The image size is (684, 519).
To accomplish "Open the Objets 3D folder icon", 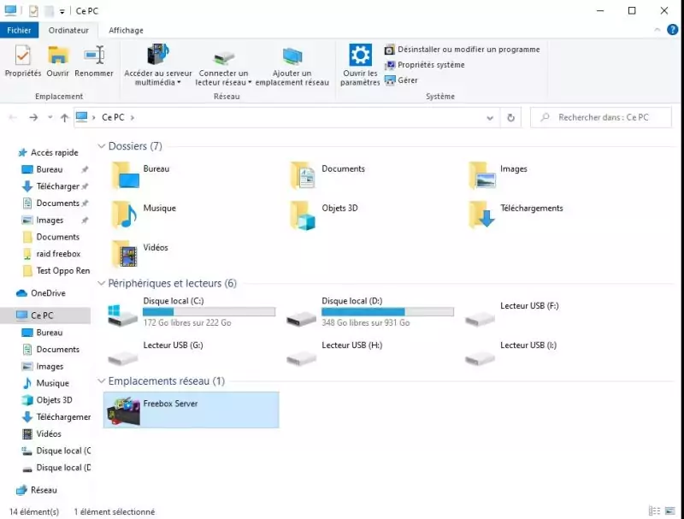I will click(x=302, y=215).
